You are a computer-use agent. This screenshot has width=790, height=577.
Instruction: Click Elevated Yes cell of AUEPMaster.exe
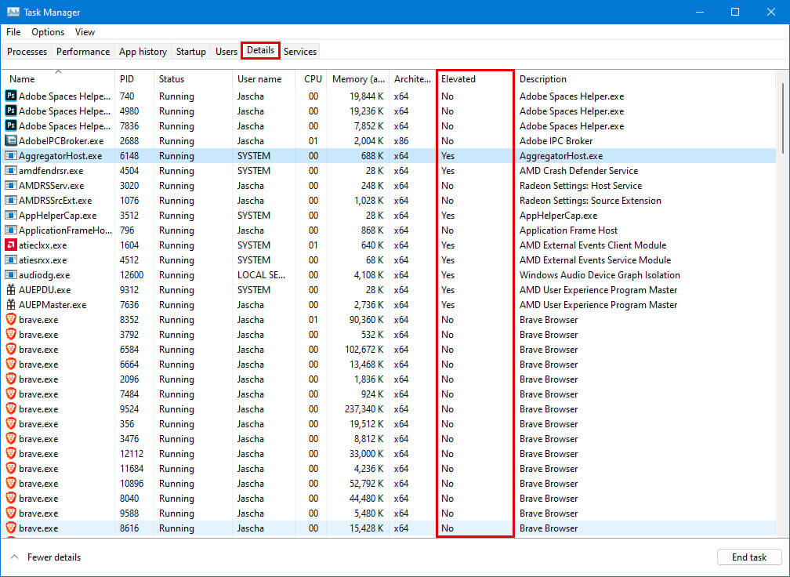tap(448, 305)
